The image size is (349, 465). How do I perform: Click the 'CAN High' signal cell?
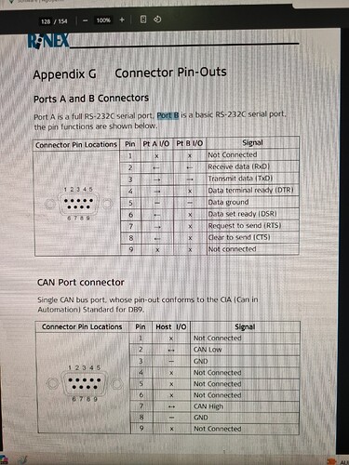pyautogui.click(x=245, y=406)
